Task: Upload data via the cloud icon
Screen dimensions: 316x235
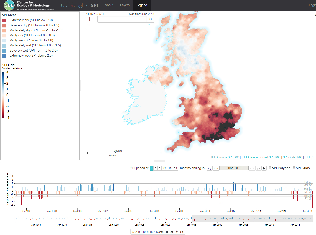Action: 172,232
